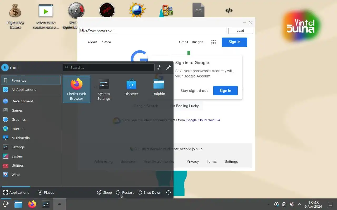Screen dimensions: 337x210
Task: Open System Settings from the taskbar
Action: (46, 204)
